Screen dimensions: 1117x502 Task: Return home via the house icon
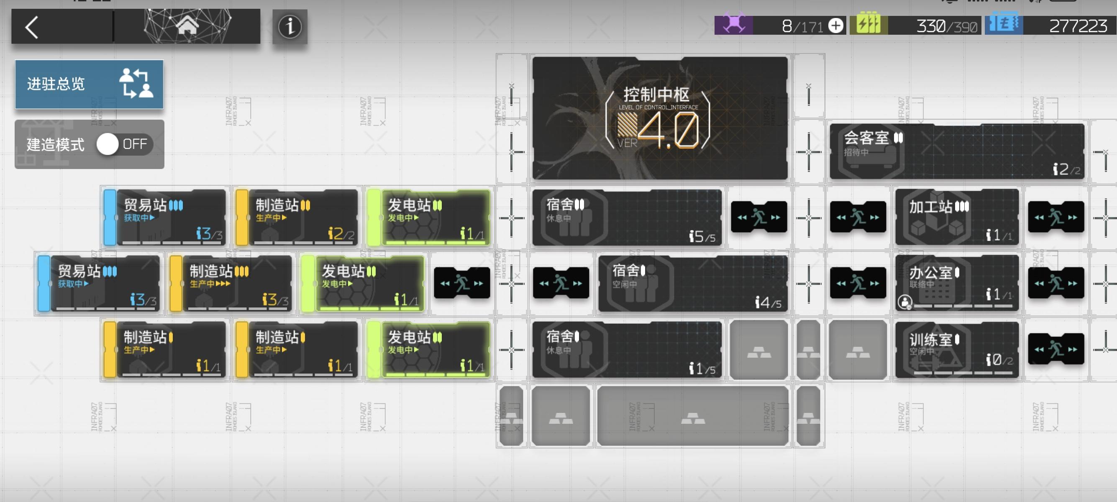point(187,26)
